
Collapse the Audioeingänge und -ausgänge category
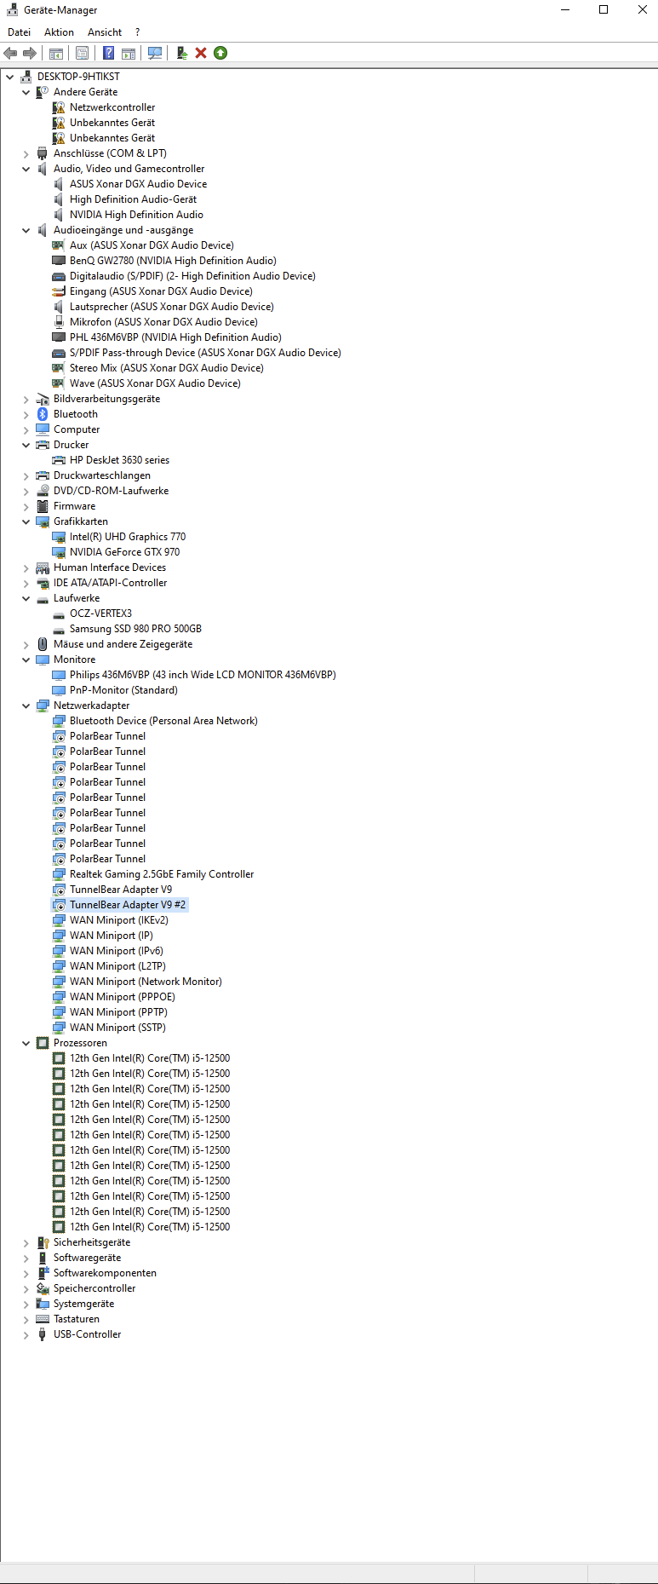(x=26, y=230)
